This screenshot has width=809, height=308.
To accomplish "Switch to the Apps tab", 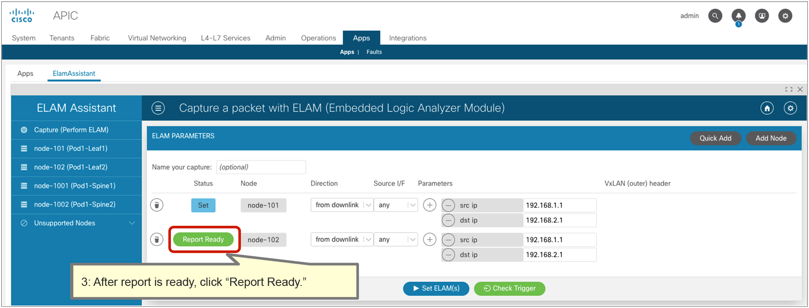I will (25, 73).
